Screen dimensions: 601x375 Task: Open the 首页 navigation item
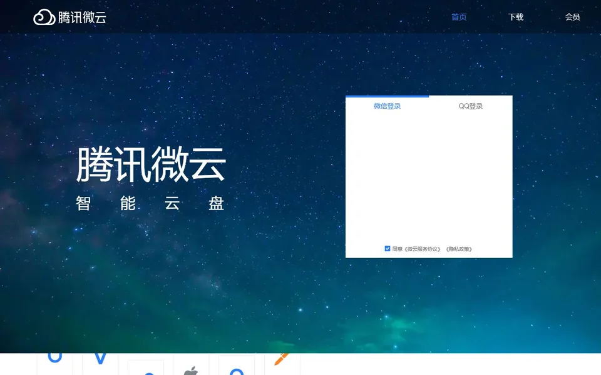[459, 17]
